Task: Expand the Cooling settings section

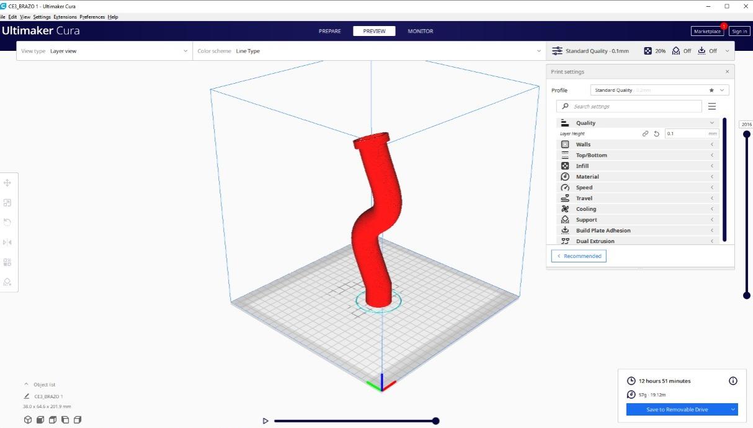Action: pyautogui.click(x=639, y=209)
